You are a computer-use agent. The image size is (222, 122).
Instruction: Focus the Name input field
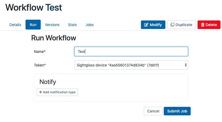point(131,52)
